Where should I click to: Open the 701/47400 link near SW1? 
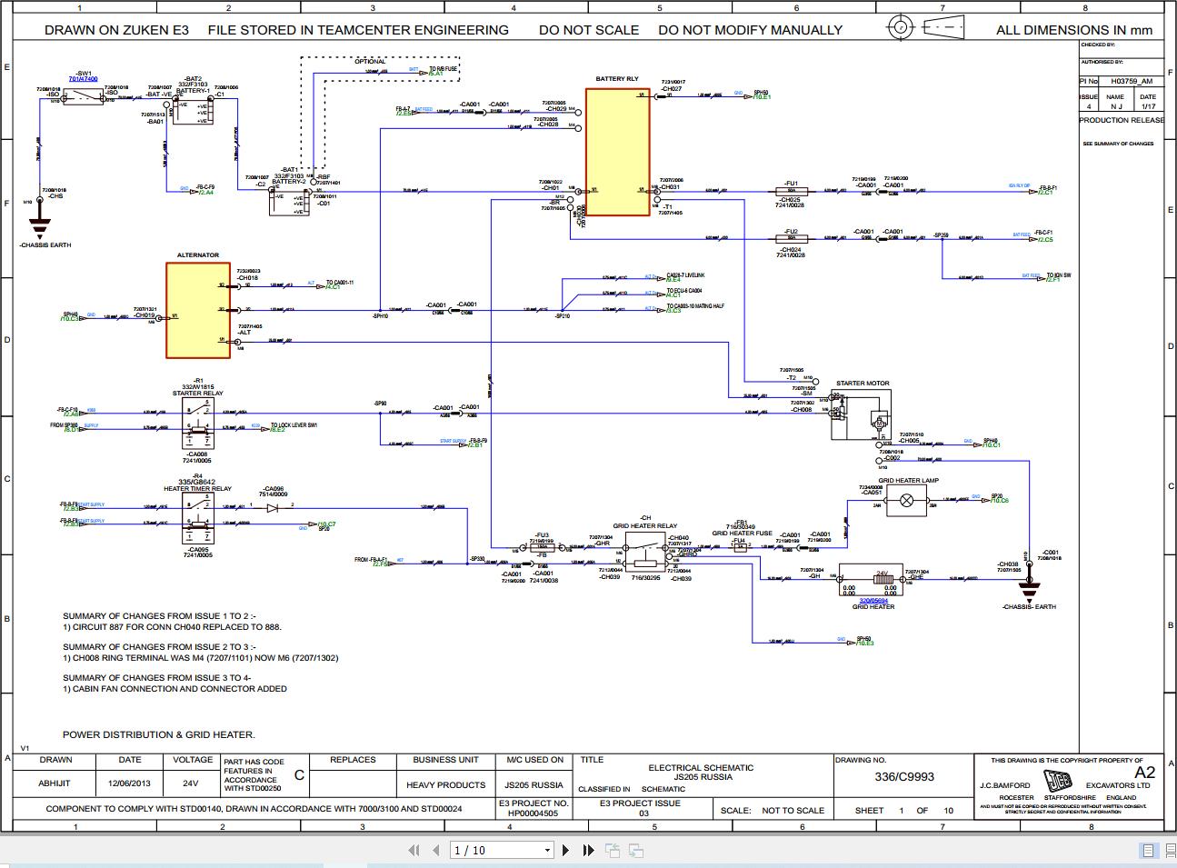point(84,77)
